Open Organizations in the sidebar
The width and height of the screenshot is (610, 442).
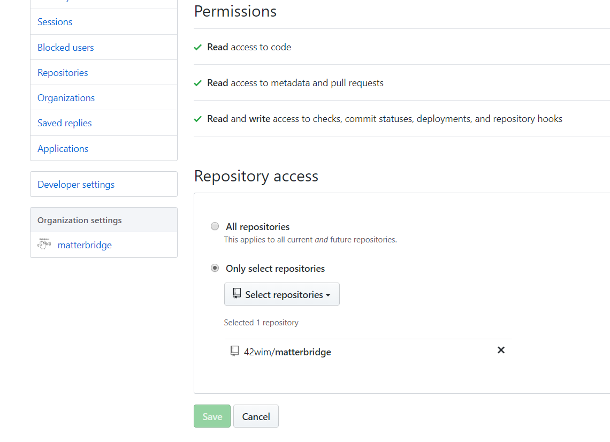(66, 98)
